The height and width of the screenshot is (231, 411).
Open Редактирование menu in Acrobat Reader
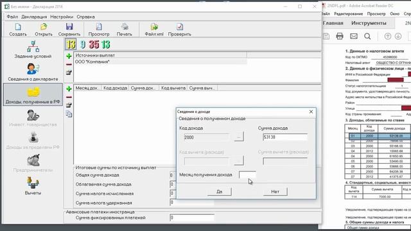348,13
